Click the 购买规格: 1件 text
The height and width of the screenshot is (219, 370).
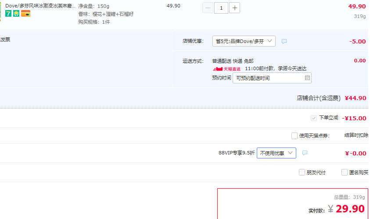[94, 22]
